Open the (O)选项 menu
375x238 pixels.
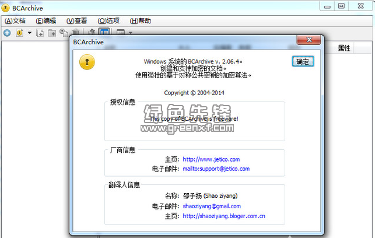(x=108, y=21)
